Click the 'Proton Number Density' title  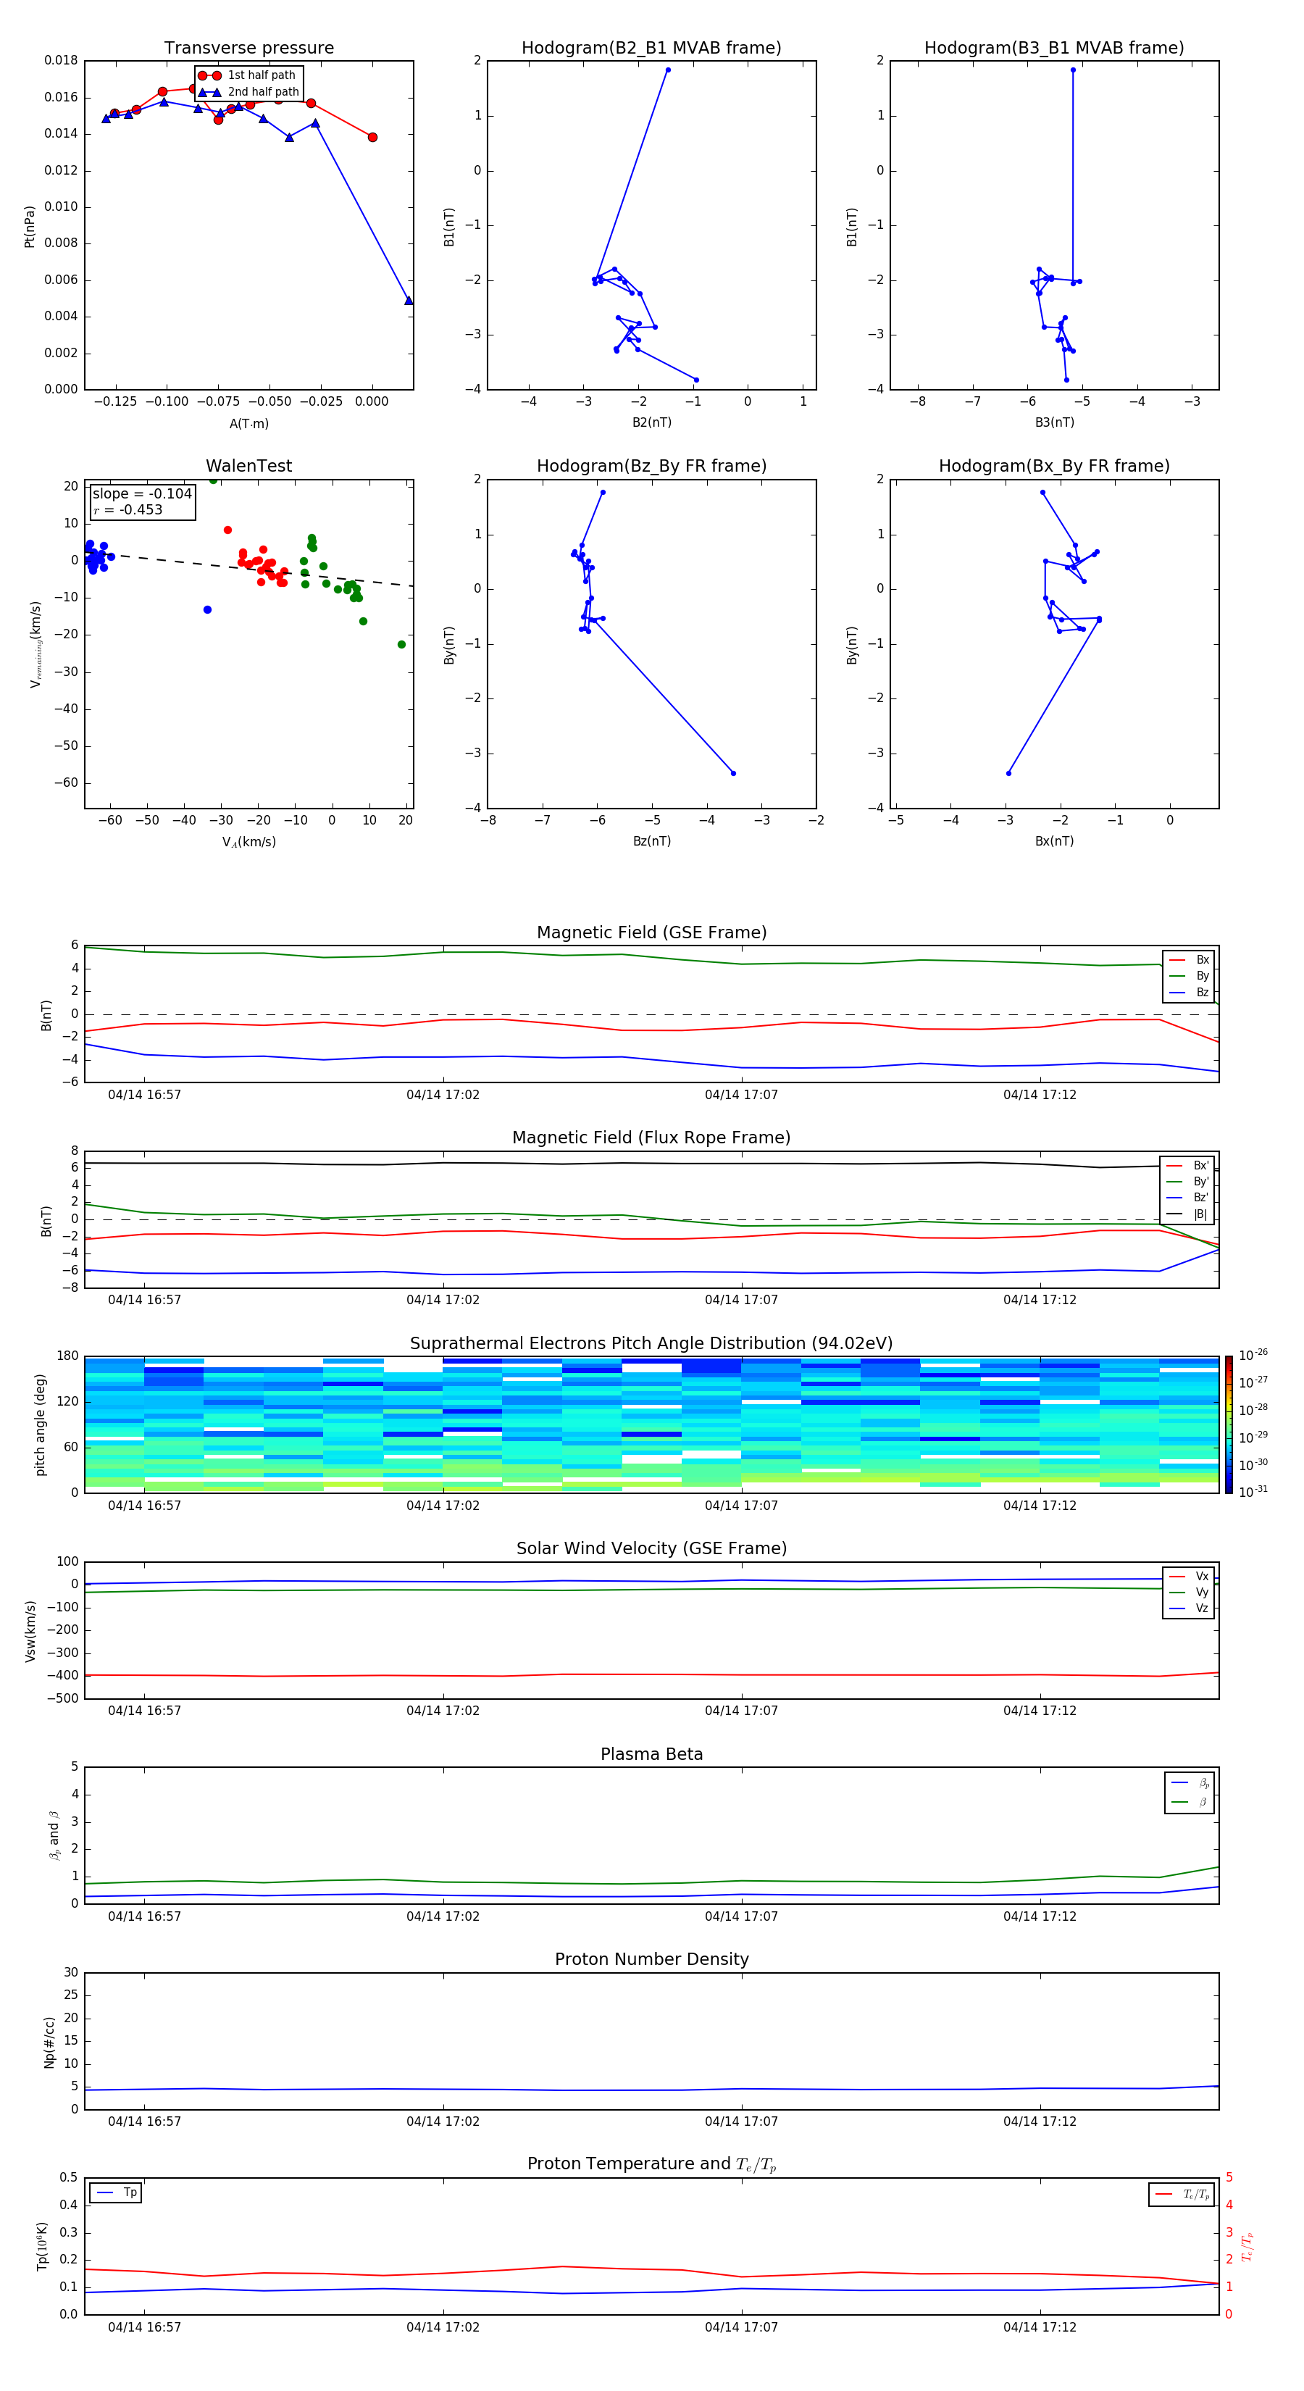click(651, 1959)
